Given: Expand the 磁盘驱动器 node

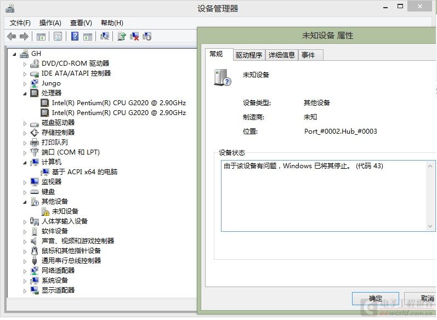Looking at the screenshot, I should point(25,123).
